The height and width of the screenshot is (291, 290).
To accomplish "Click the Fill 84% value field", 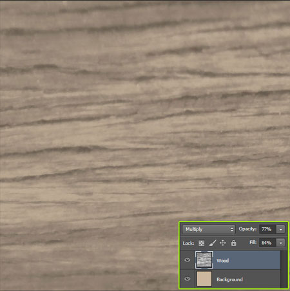I will (267, 243).
